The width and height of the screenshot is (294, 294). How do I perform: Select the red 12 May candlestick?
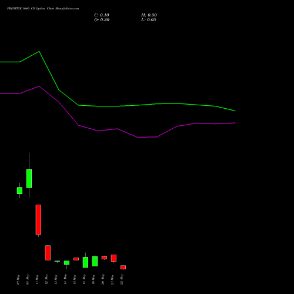pyautogui.click(x=48, y=253)
